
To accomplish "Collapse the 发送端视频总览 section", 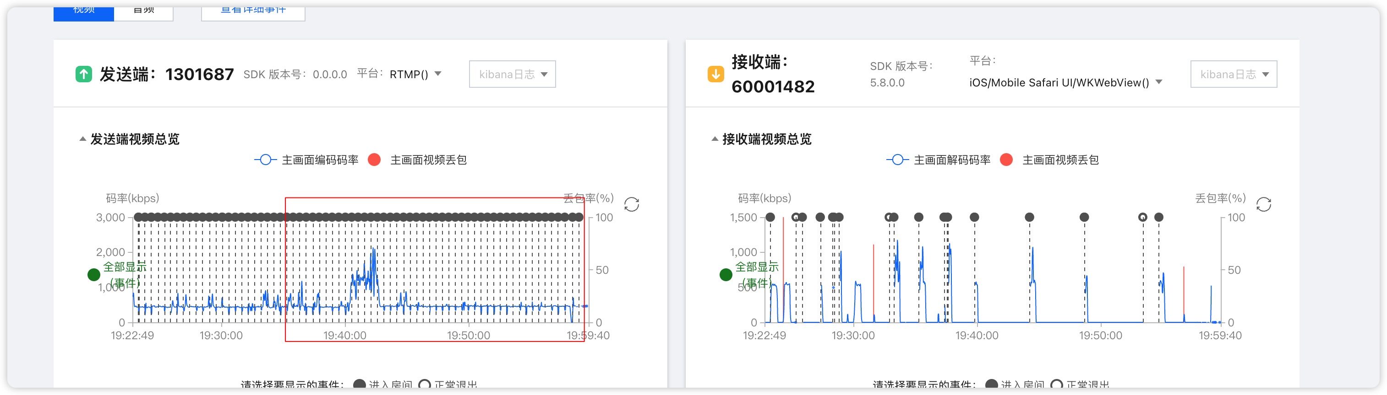I will (82, 139).
